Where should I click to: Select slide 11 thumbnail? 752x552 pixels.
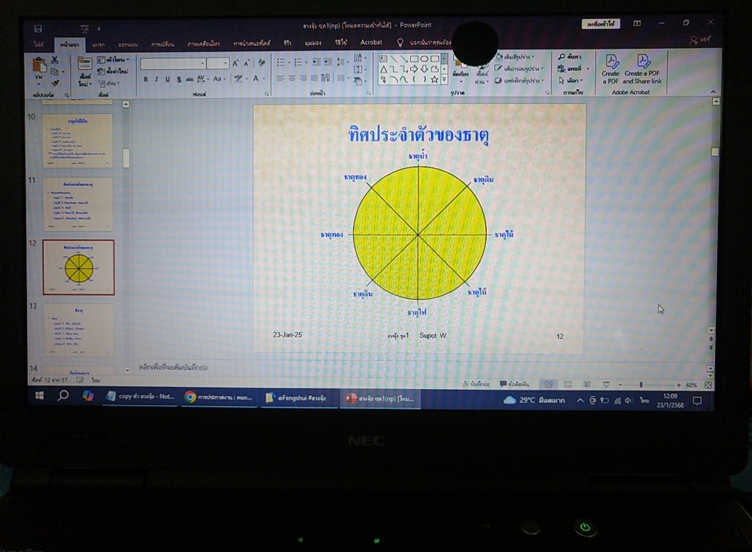tap(78, 204)
